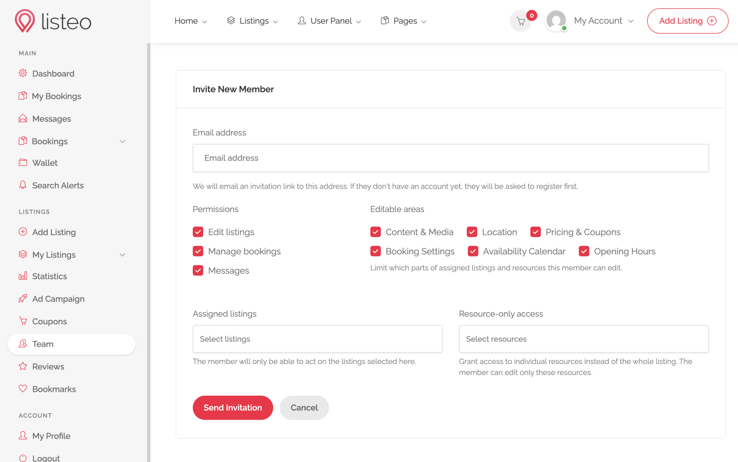Click the Reviews star icon
The height and width of the screenshot is (462, 738).
[x=23, y=366]
